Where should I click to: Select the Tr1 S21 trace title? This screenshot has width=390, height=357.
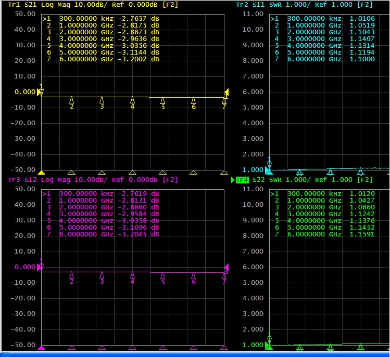pos(93,5)
